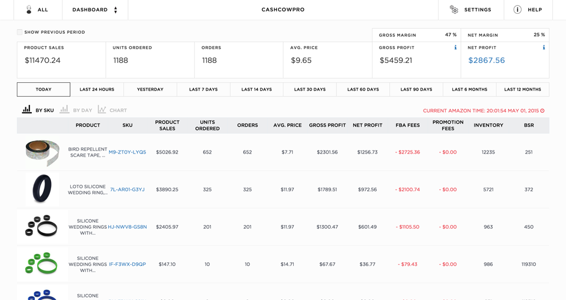Choose the Last 12 Months period
Image resolution: width=566 pixels, height=300 pixels.
pyautogui.click(x=523, y=89)
